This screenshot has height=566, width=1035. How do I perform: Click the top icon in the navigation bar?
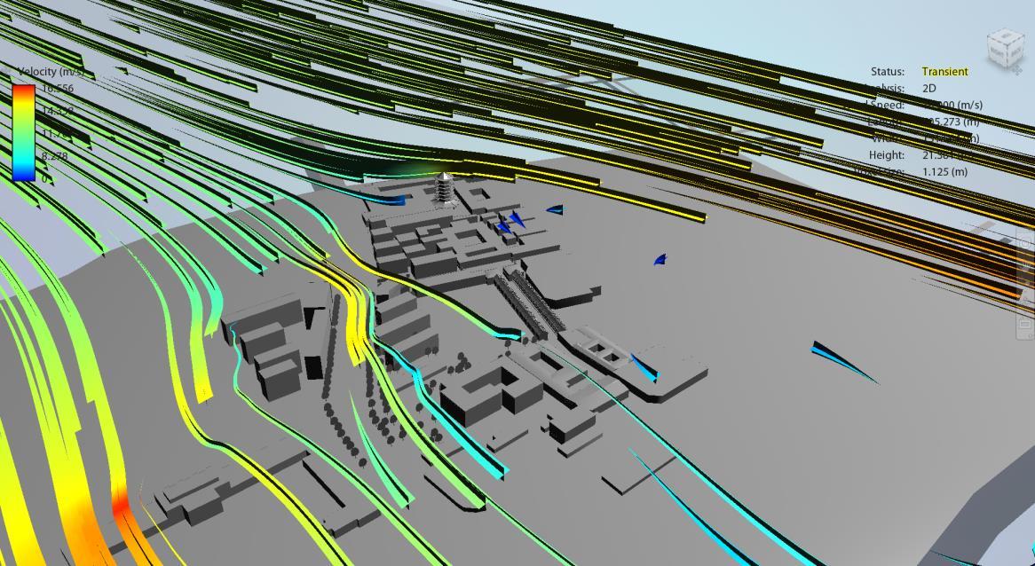point(1025,244)
